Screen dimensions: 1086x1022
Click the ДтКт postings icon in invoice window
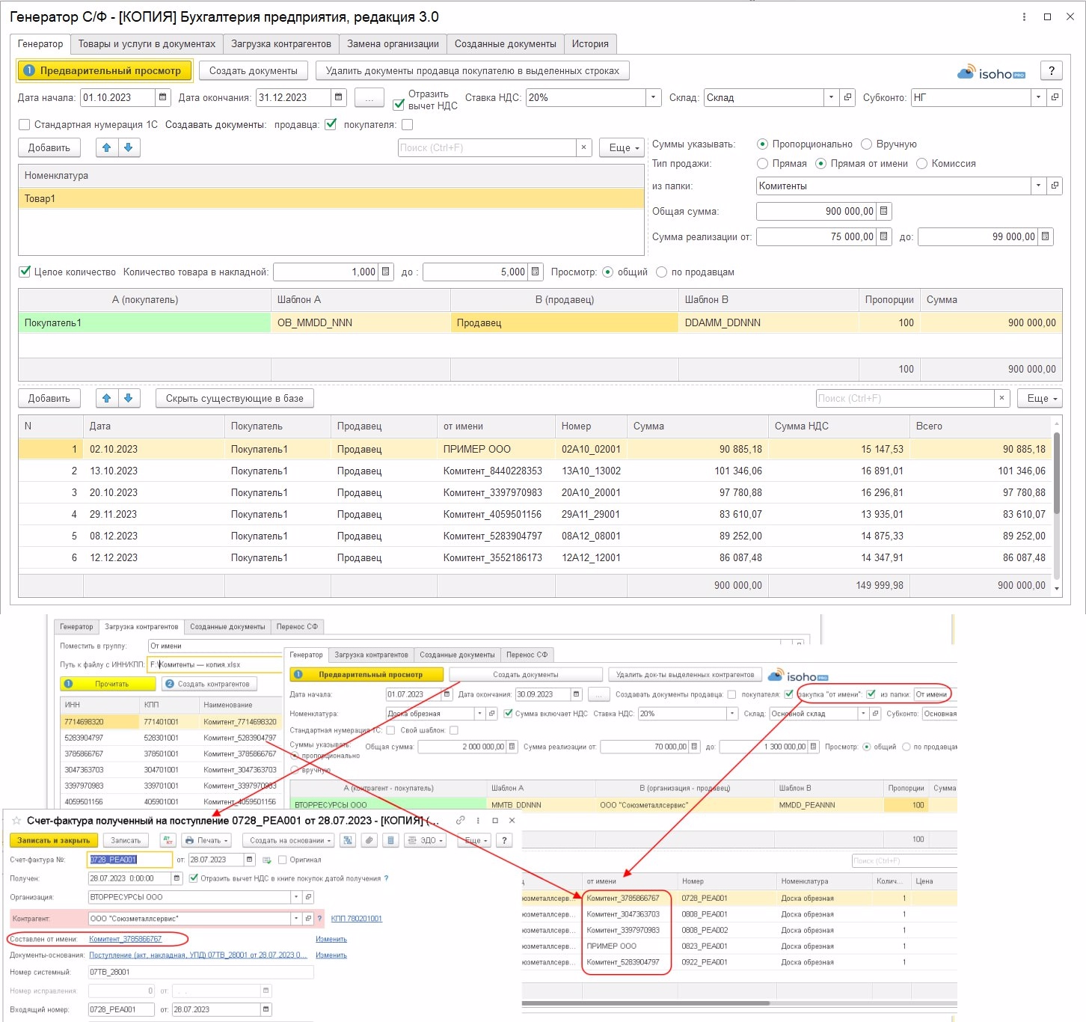(168, 840)
